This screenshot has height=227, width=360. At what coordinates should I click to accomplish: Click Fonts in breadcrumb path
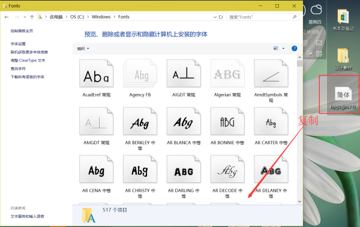tap(124, 17)
